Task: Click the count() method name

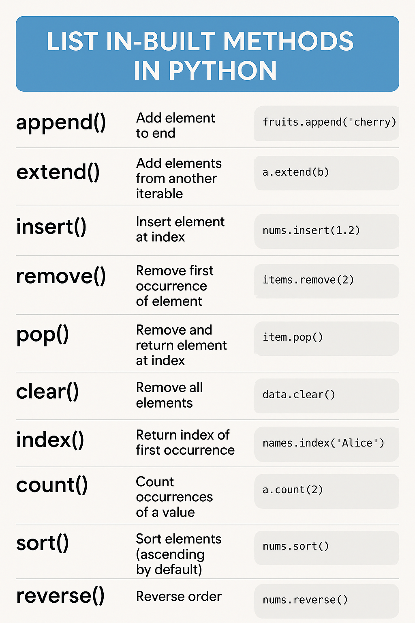Action: pos(52,485)
